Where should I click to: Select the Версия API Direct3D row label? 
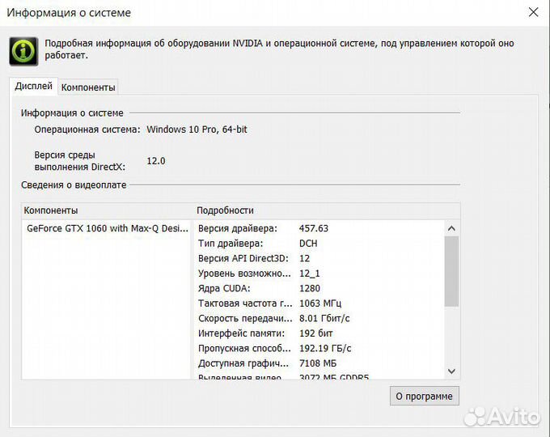click(x=243, y=259)
